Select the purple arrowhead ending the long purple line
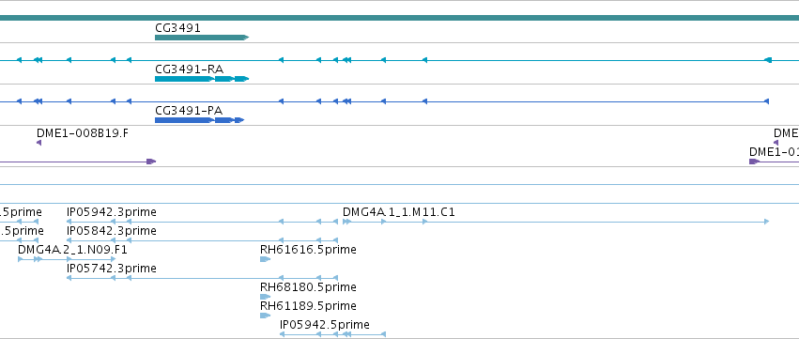This screenshot has width=799, height=339. [x=151, y=162]
